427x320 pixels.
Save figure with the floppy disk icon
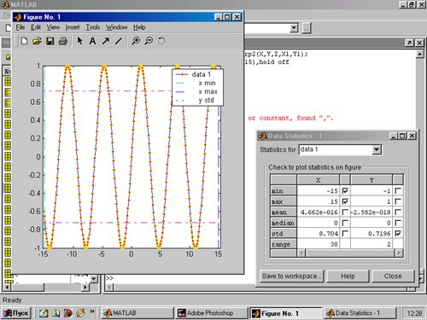tap(50, 41)
